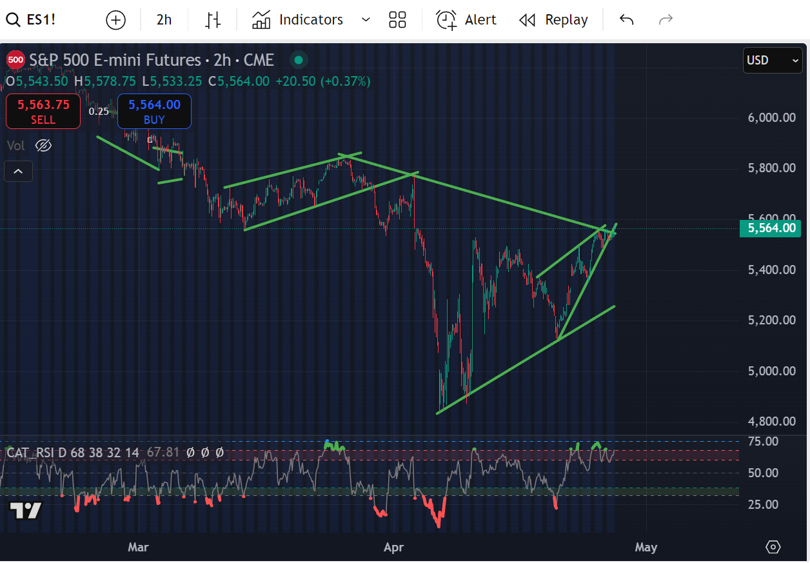This screenshot has height=563, width=810.
Task: Click the high price H5,578.75
Action: point(105,82)
